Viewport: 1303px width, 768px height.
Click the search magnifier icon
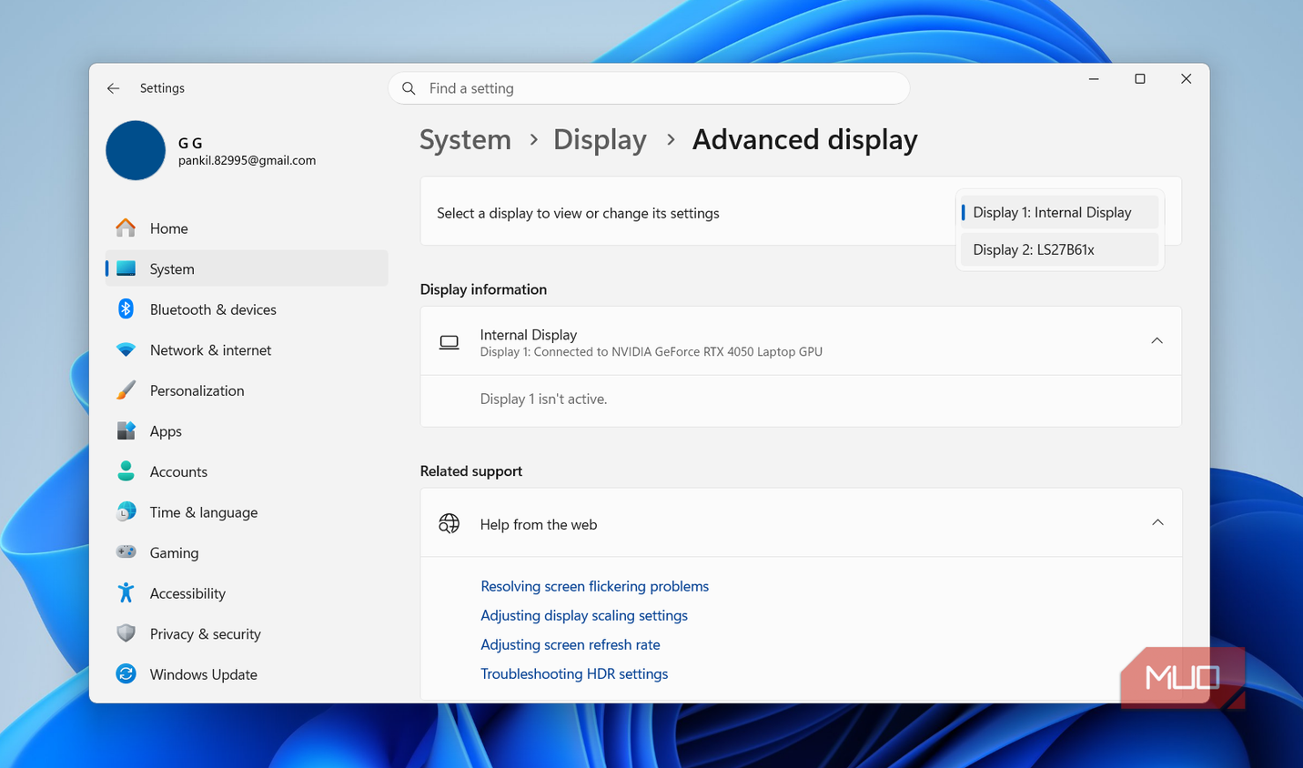click(409, 88)
